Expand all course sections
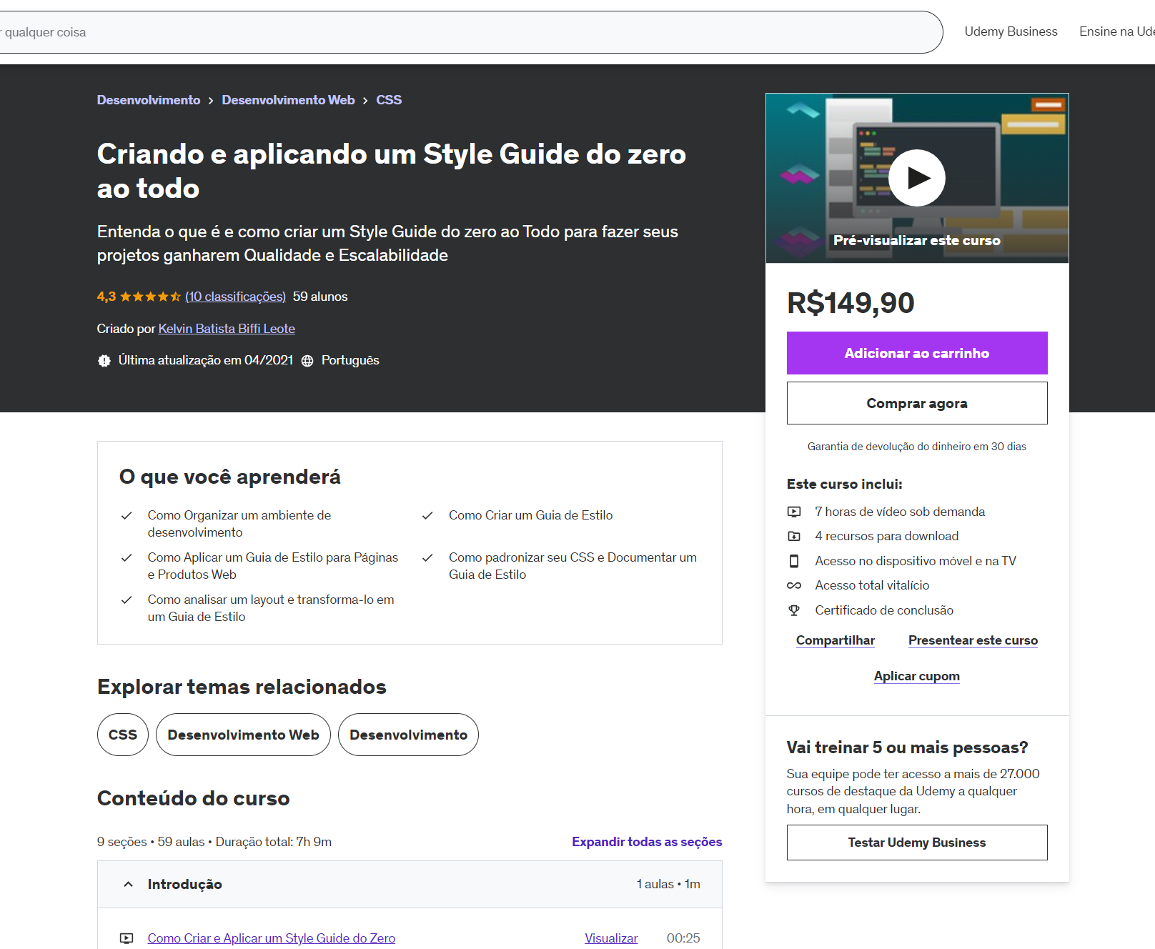The height and width of the screenshot is (949, 1155). (x=647, y=842)
